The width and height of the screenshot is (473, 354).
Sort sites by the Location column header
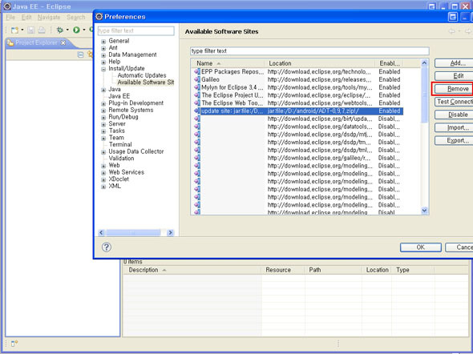320,63
